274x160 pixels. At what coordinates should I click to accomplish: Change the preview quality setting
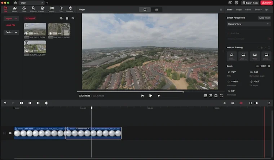point(211,96)
